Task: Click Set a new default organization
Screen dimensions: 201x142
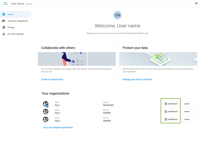Action: (58, 128)
